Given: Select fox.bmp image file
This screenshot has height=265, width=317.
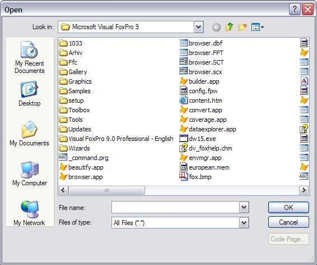Looking at the screenshot, I should coord(195,177).
